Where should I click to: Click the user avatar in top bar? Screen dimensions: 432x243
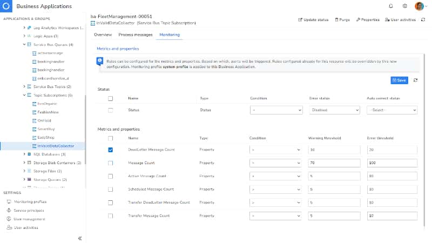(419, 6)
